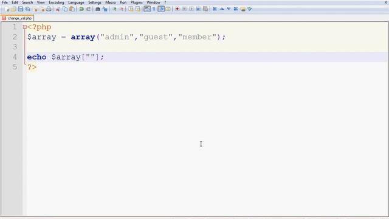
Task: Open the Window menu
Action: coord(153,2)
